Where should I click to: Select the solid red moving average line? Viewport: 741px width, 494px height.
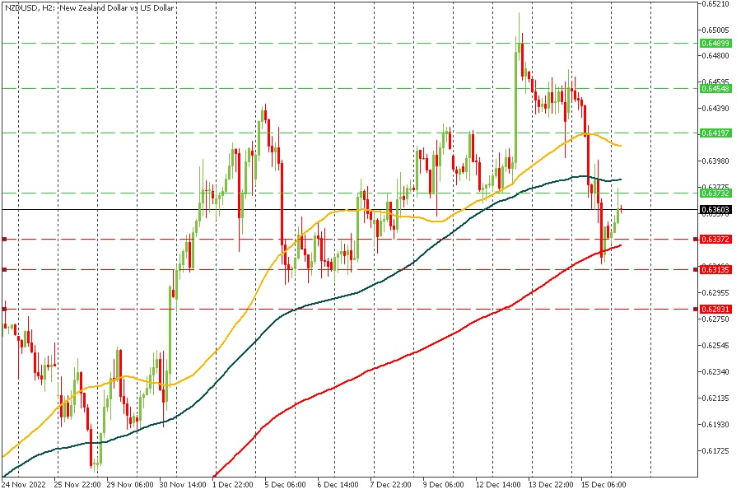(426, 348)
